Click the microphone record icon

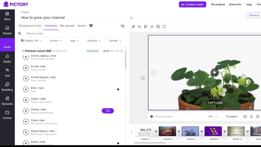251,116
